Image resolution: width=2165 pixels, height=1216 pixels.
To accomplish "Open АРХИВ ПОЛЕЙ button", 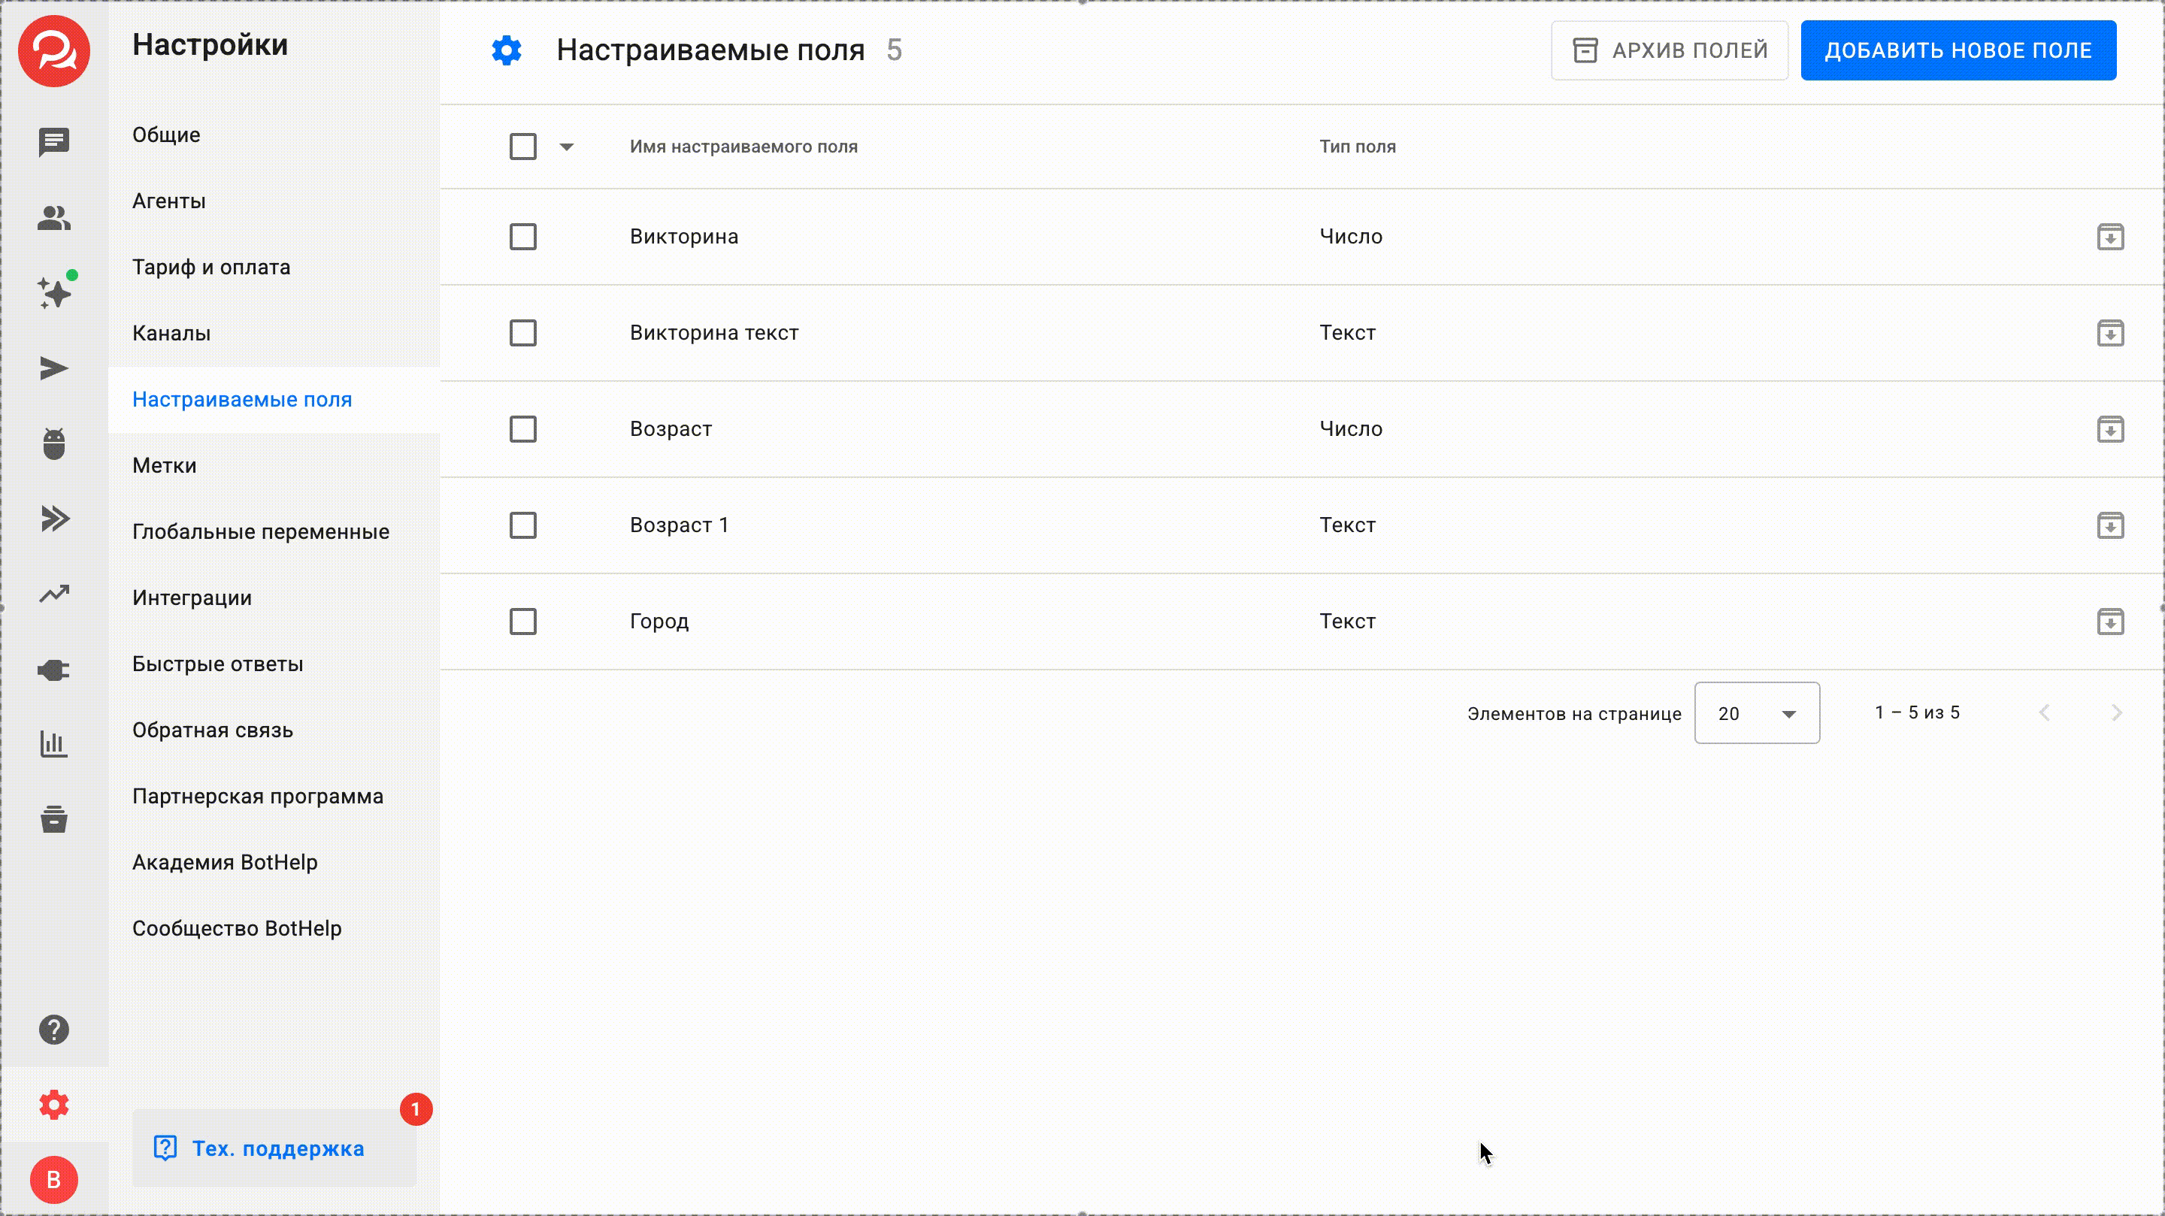I will tap(1669, 50).
